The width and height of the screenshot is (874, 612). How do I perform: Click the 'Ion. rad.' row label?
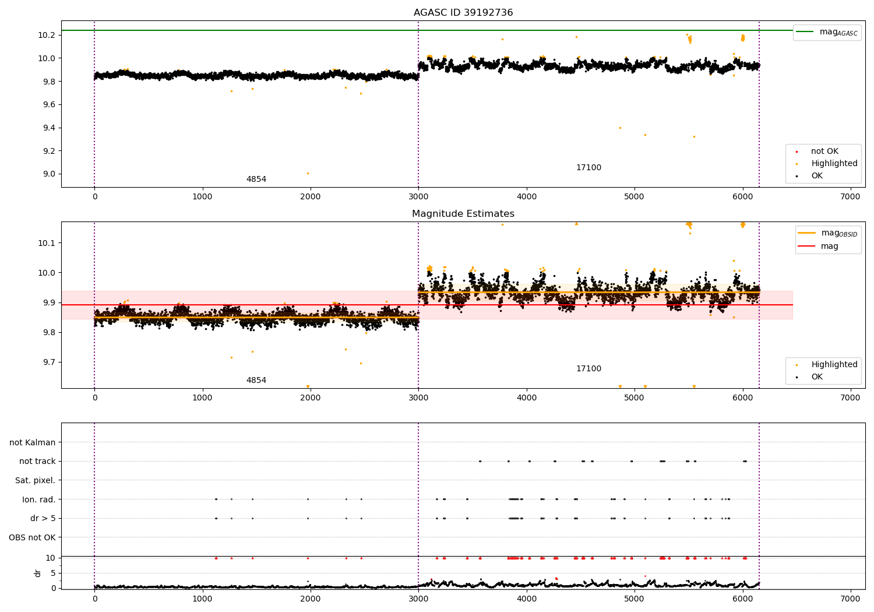click(39, 500)
